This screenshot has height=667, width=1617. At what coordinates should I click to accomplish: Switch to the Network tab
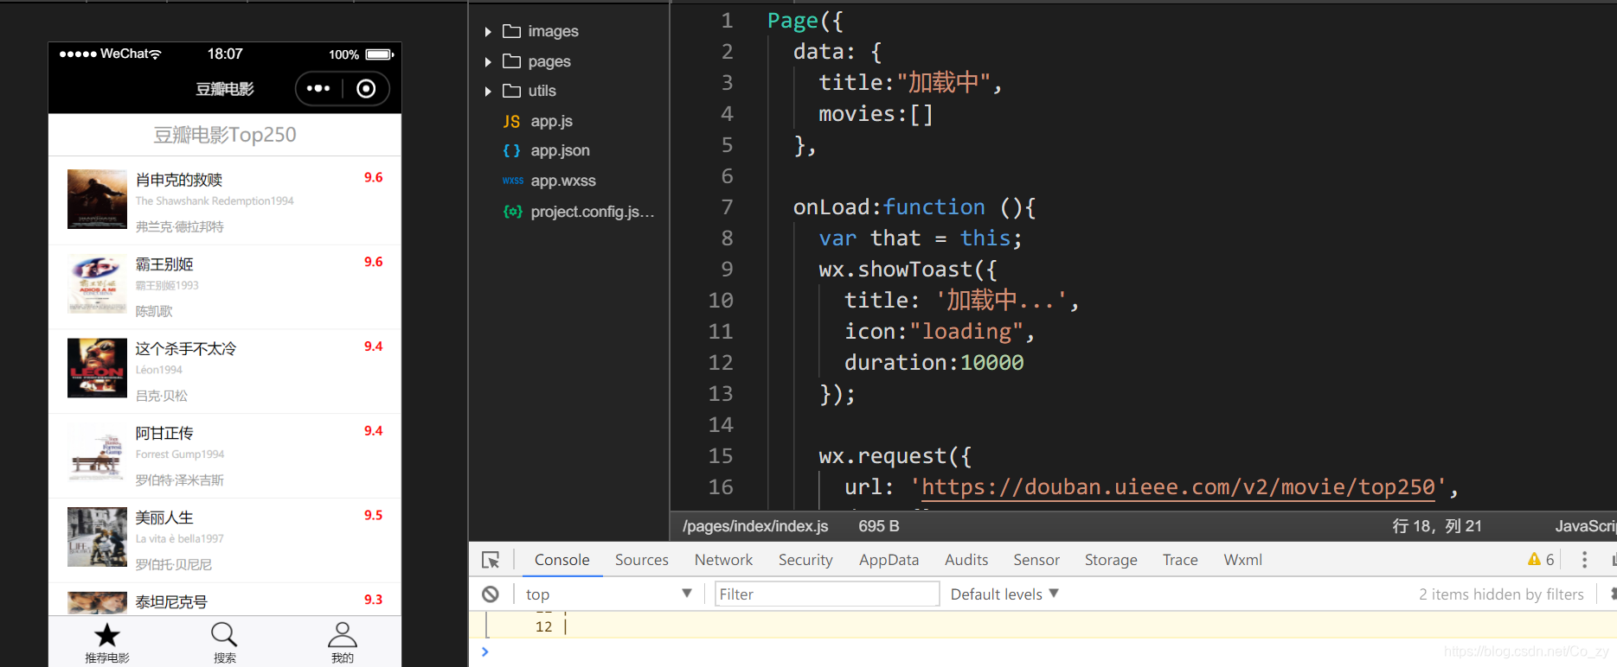point(723,560)
